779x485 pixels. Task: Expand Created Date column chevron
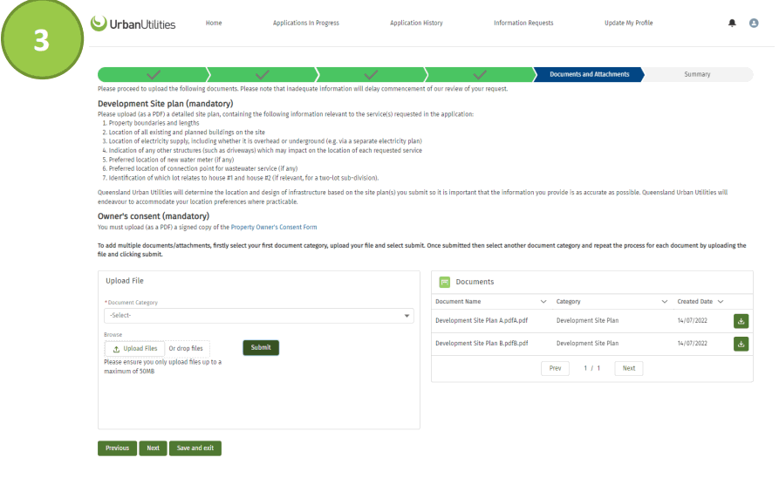click(721, 302)
